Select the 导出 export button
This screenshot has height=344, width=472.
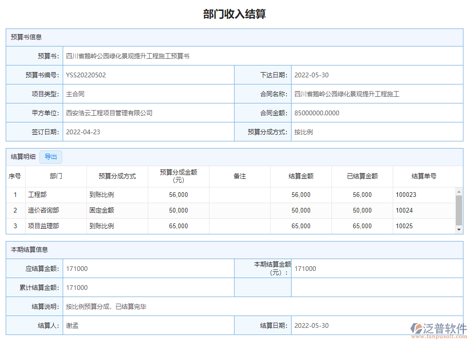51,157
